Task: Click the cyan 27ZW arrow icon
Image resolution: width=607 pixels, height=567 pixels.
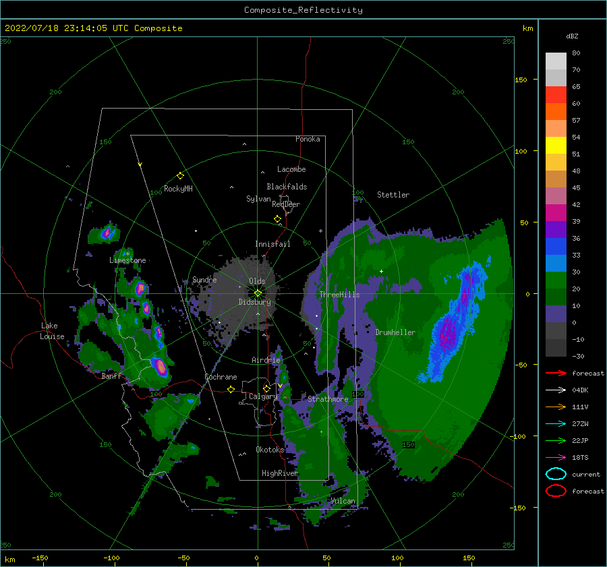Action: [556, 424]
